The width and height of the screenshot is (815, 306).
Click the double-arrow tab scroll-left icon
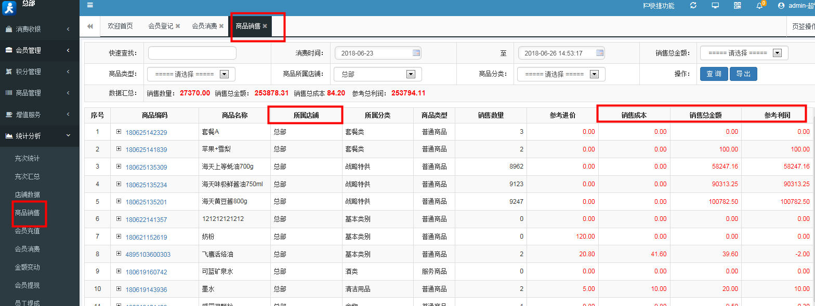(90, 26)
